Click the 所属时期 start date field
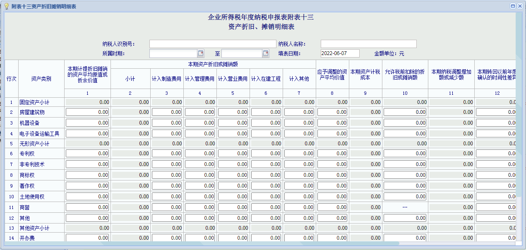The width and height of the screenshot is (526, 250). point(173,53)
